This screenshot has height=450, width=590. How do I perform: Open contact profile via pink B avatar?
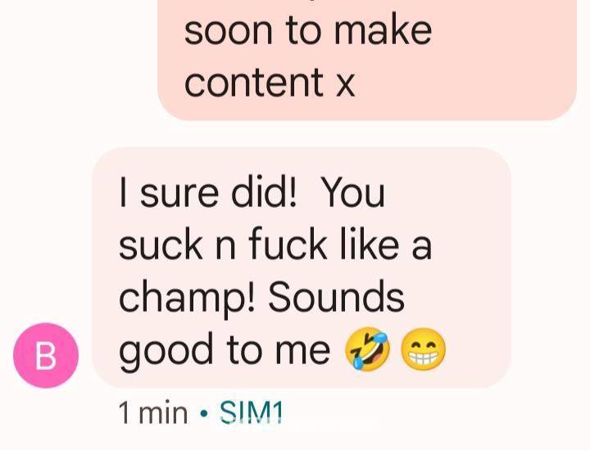(46, 355)
